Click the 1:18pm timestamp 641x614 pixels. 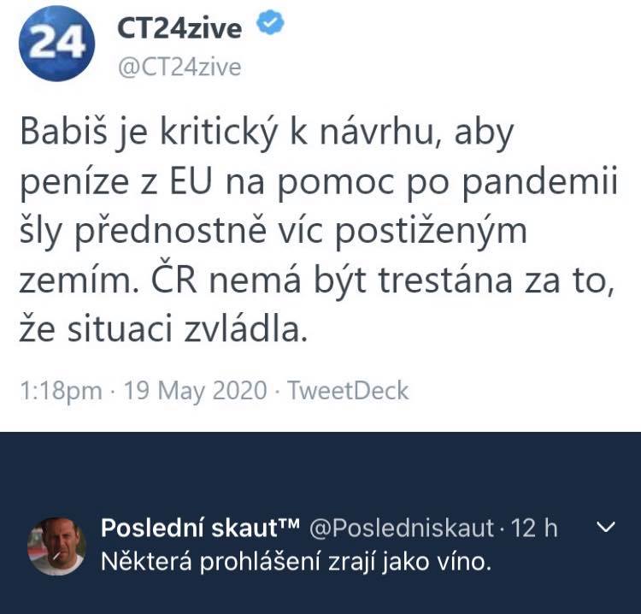[x=60, y=392]
